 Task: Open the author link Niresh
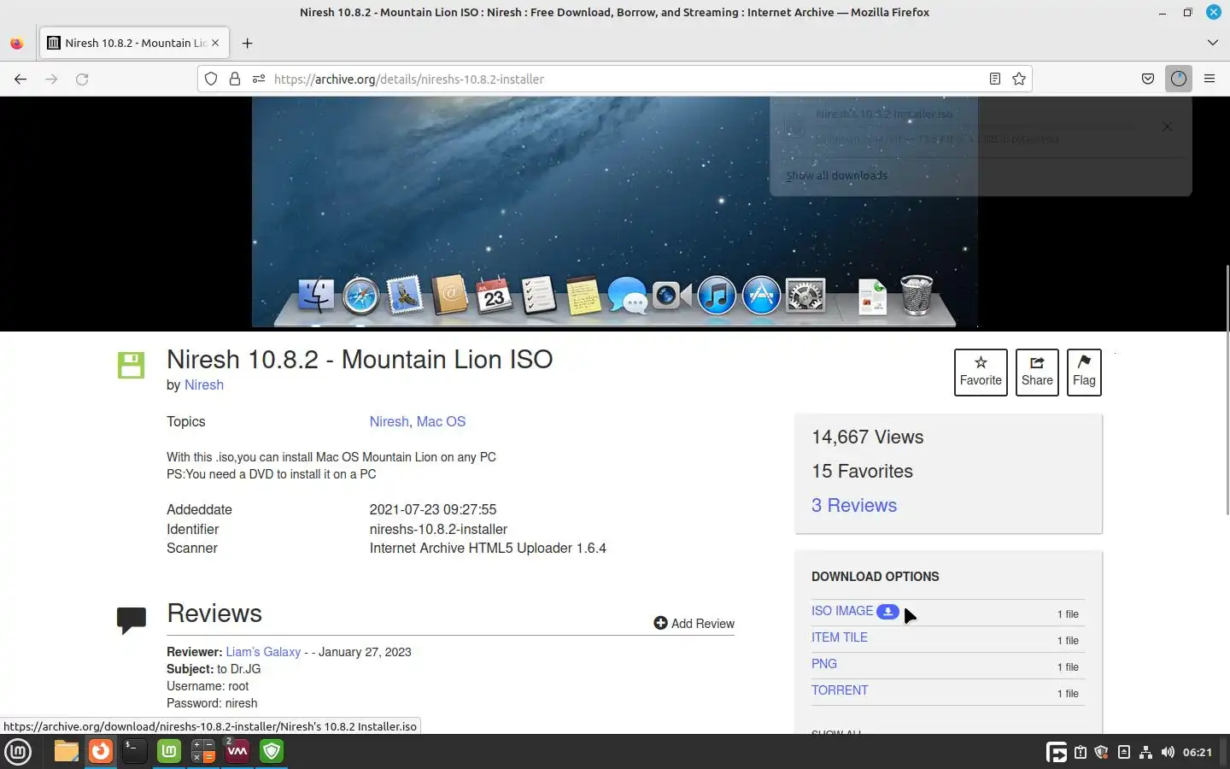[x=204, y=384]
